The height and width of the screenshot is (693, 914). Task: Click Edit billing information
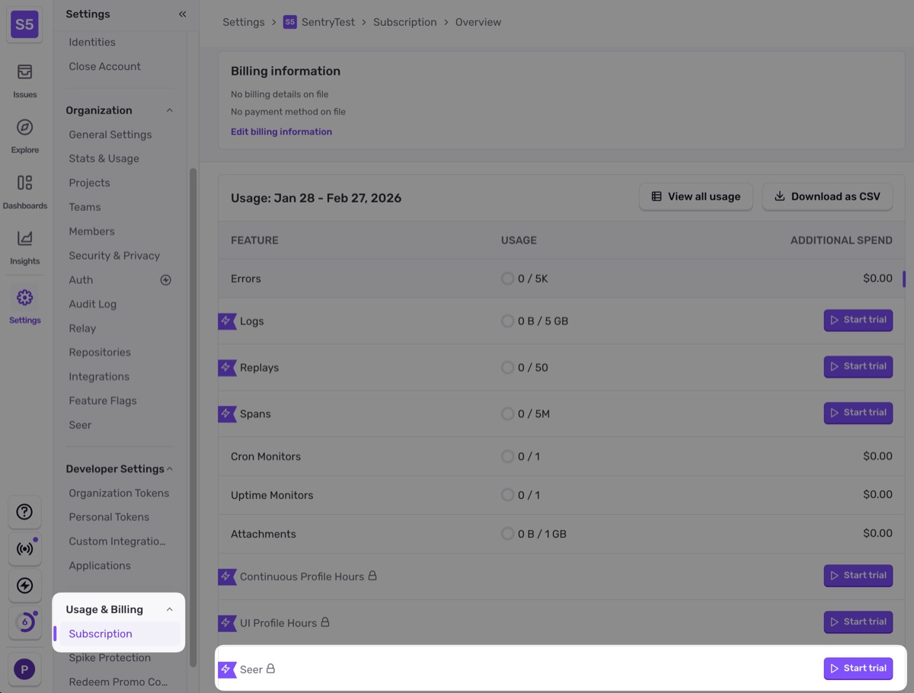pos(281,131)
